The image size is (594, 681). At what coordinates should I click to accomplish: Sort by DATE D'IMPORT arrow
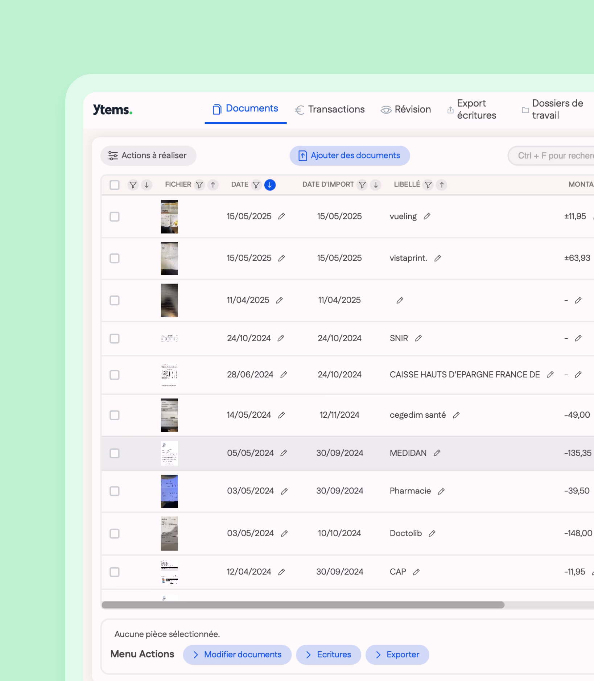point(376,185)
